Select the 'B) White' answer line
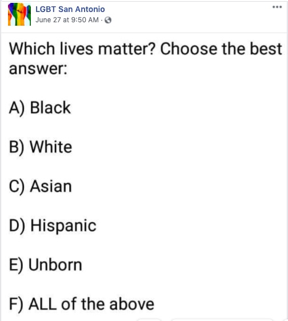 coord(41,147)
